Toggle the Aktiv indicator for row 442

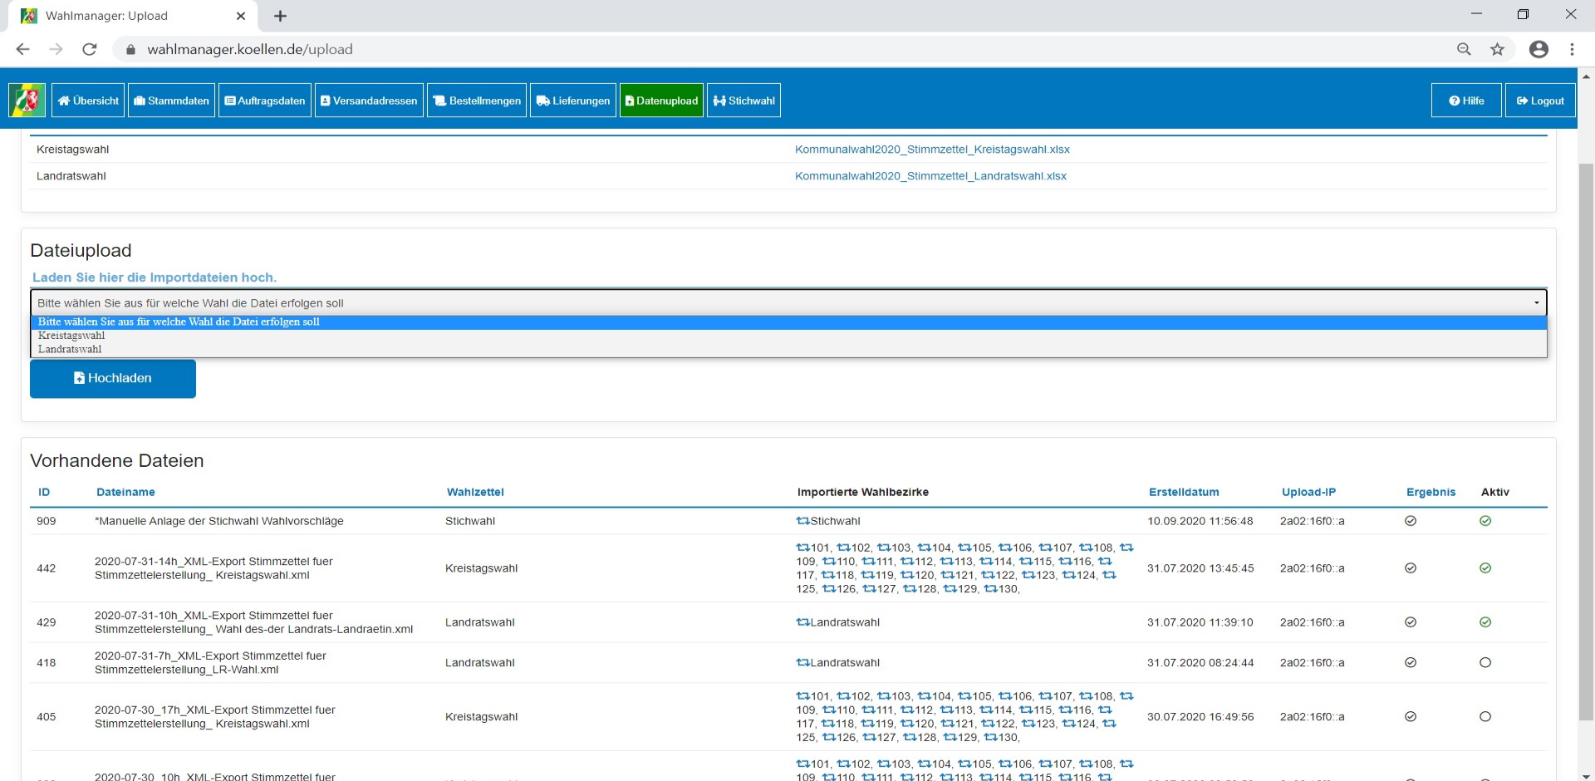(1485, 568)
